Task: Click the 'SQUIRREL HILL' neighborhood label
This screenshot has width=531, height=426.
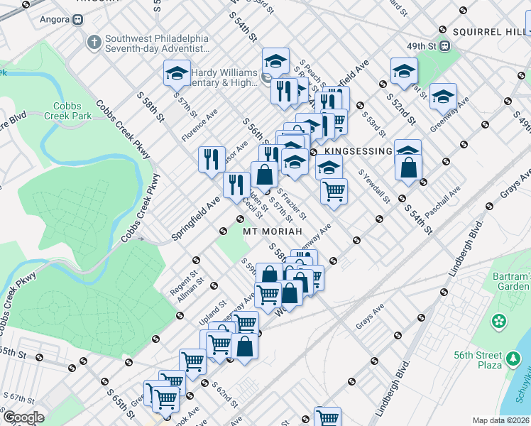Action: [490, 32]
